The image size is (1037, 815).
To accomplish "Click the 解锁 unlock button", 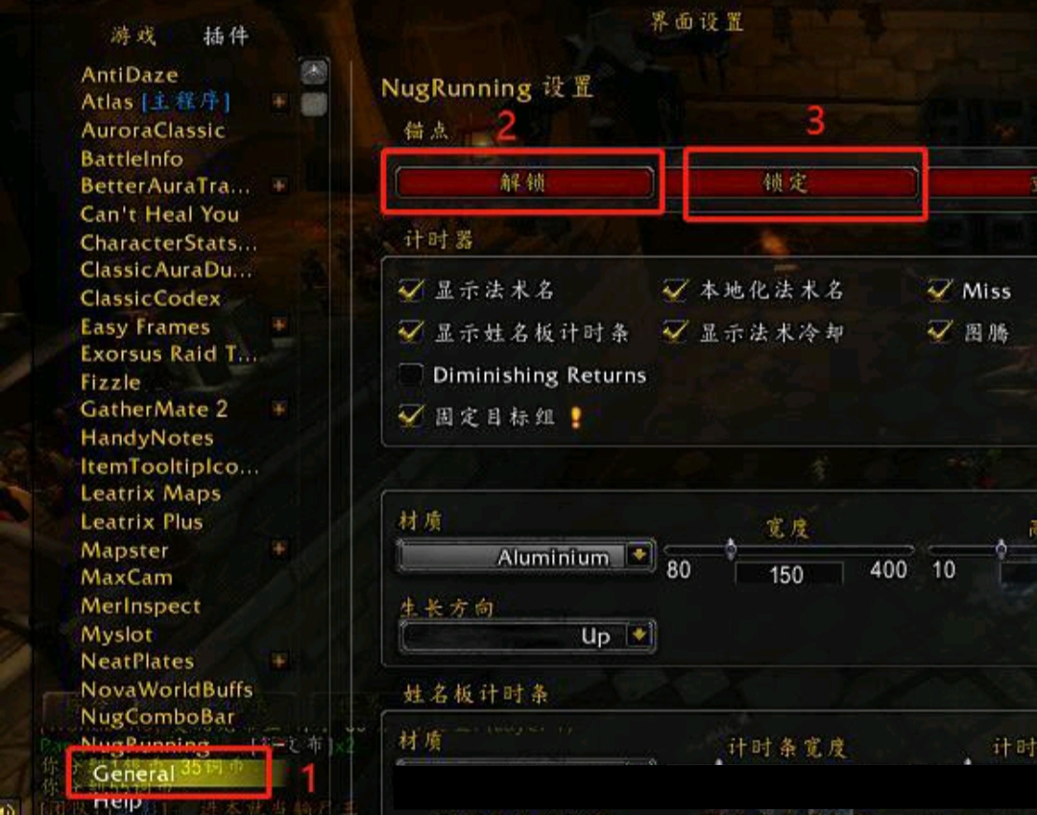I will coord(524,181).
